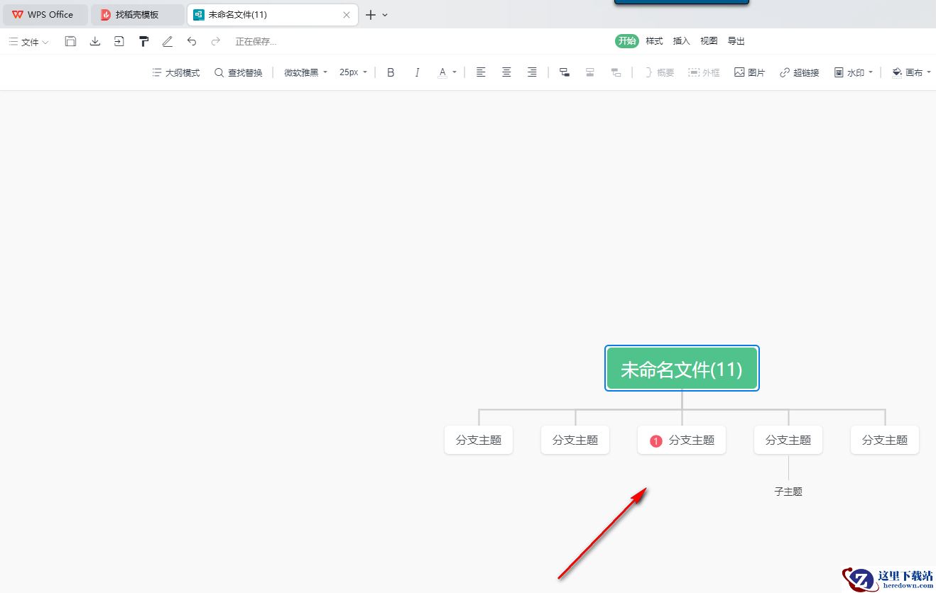Add an outer frame (外框)
The height and width of the screenshot is (593, 936).
coord(704,72)
